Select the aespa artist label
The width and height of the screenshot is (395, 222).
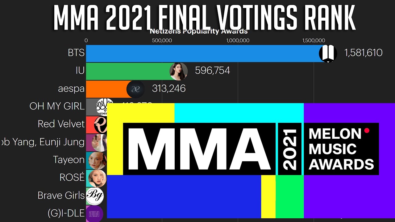[71, 89]
